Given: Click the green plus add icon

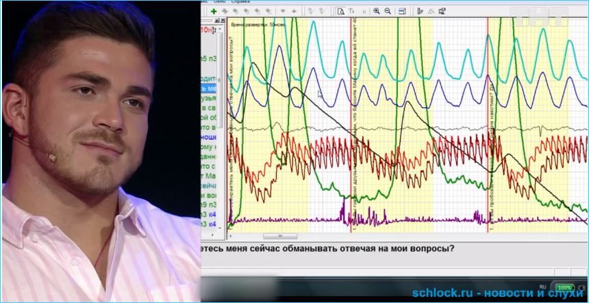Looking at the screenshot, I should (x=214, y=11).
